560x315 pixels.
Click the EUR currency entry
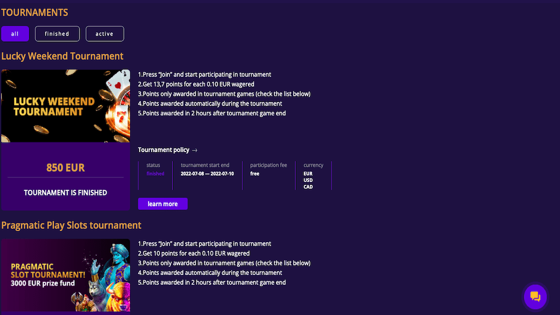tap(308, 174)
